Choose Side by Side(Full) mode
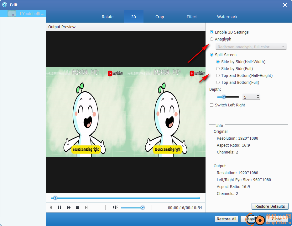 (x=218, y=69)
